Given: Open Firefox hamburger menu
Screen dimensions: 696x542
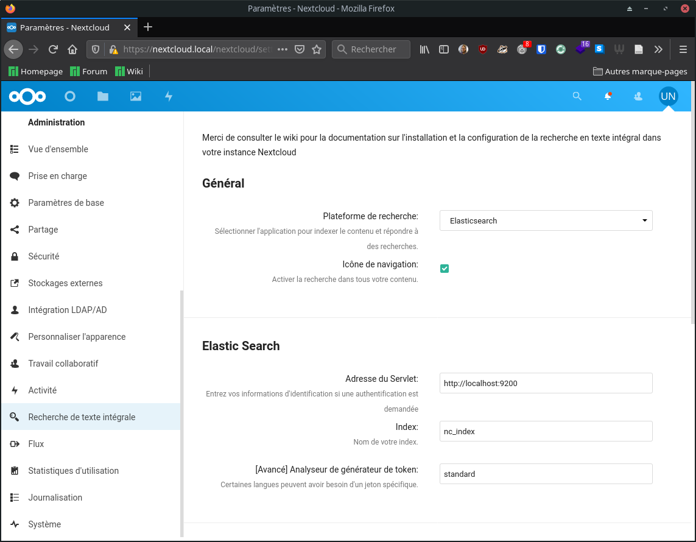Looking at the screenshot, I should [x=683, y=49].
